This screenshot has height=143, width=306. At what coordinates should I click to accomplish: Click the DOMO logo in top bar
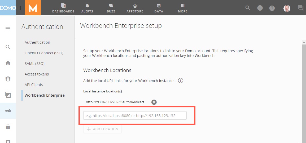click(x=8, y=8)
